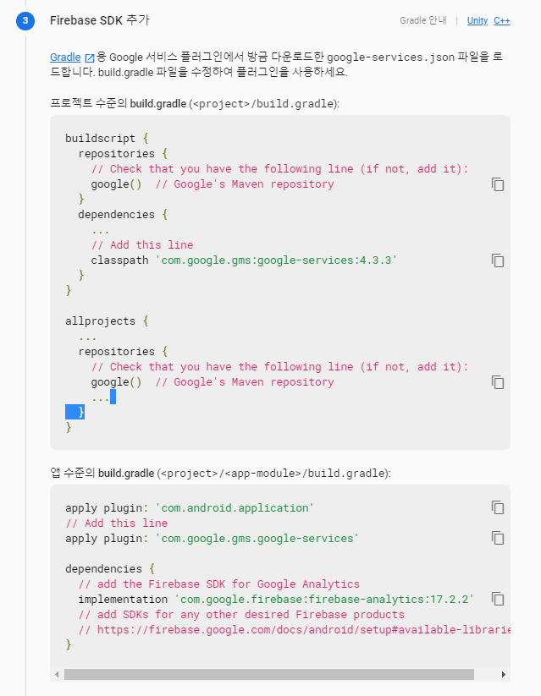
Task: Switch to Unity instructions
Action: (x=477, y=20)
